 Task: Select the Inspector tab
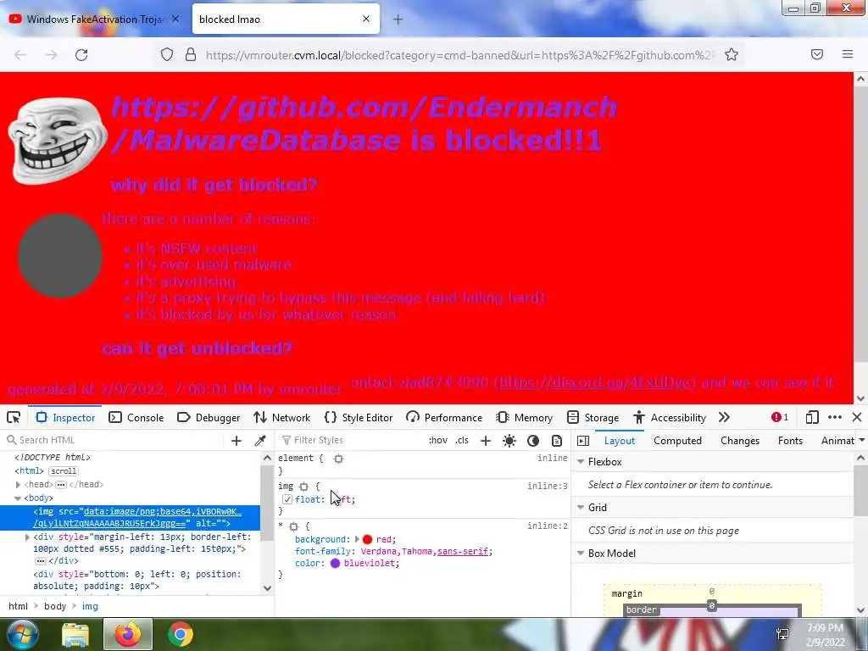coord(66,417)
